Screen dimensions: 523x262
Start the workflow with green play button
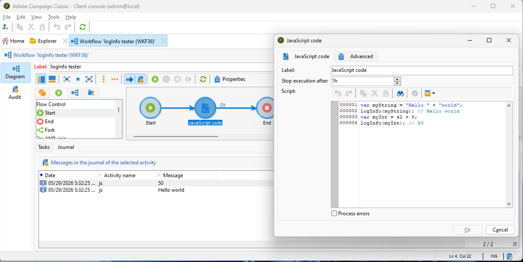155,79
